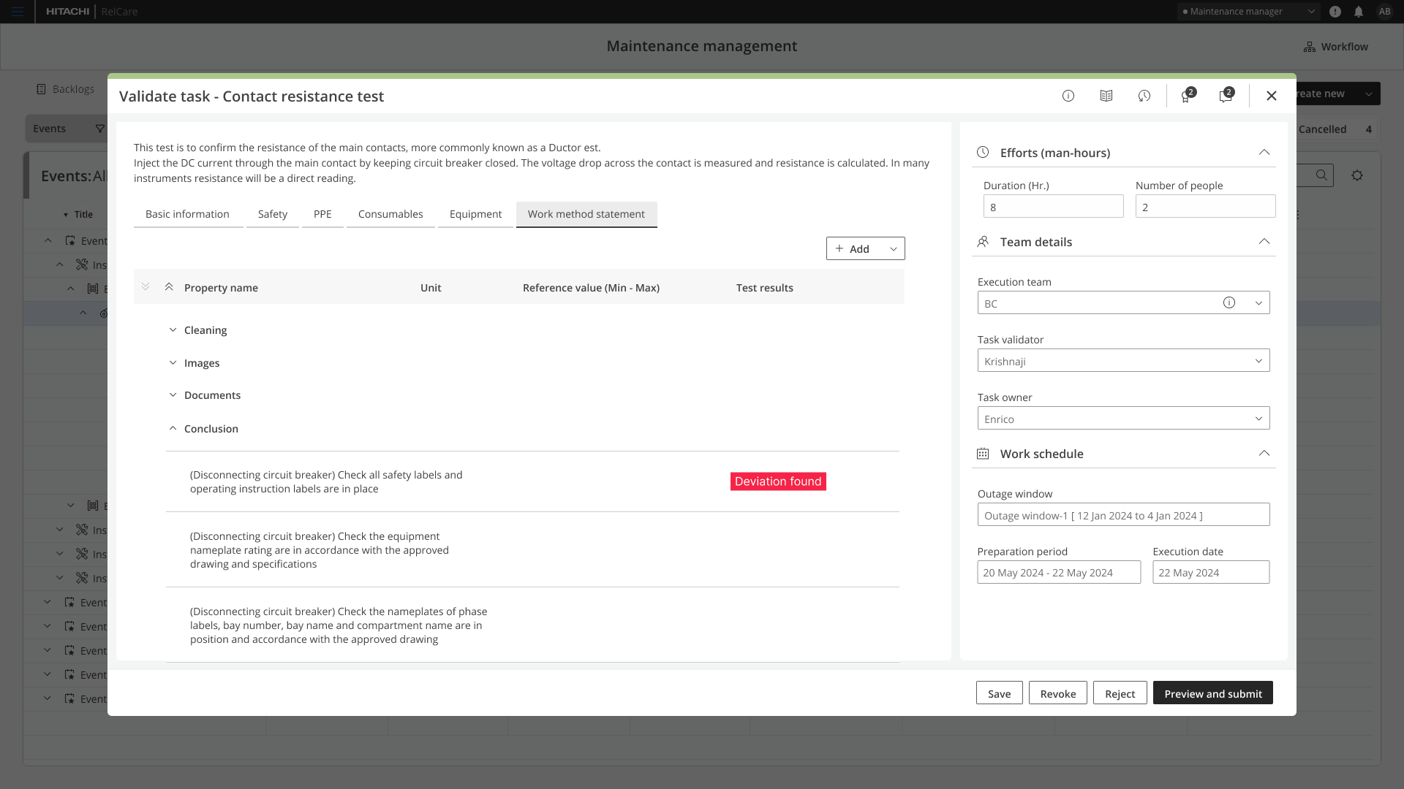Click the Duration (Hr.) input field
This screenshot has height=789, width=1404.
tap(1052, 207)
